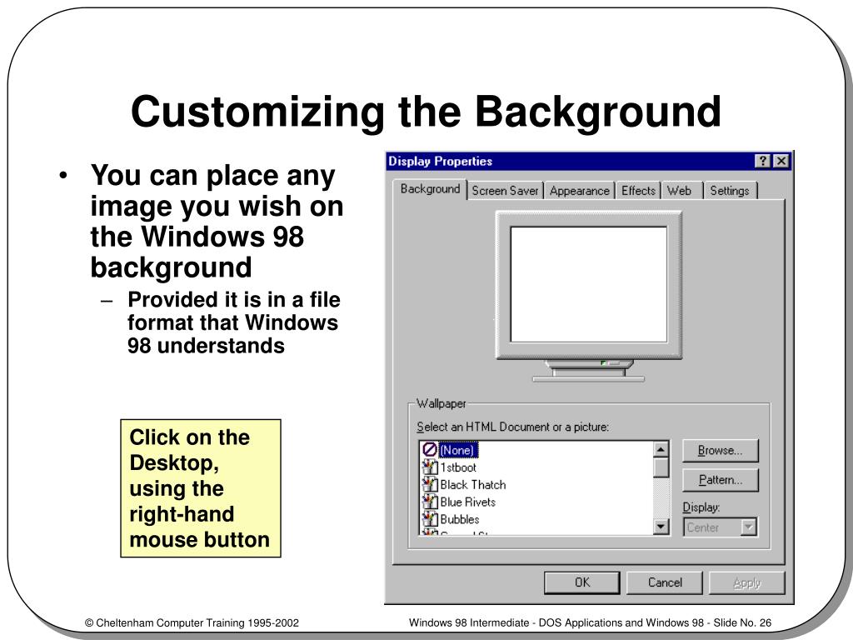Click the greyed-out Apply button
Screen dimensions: 853x640
747,582
